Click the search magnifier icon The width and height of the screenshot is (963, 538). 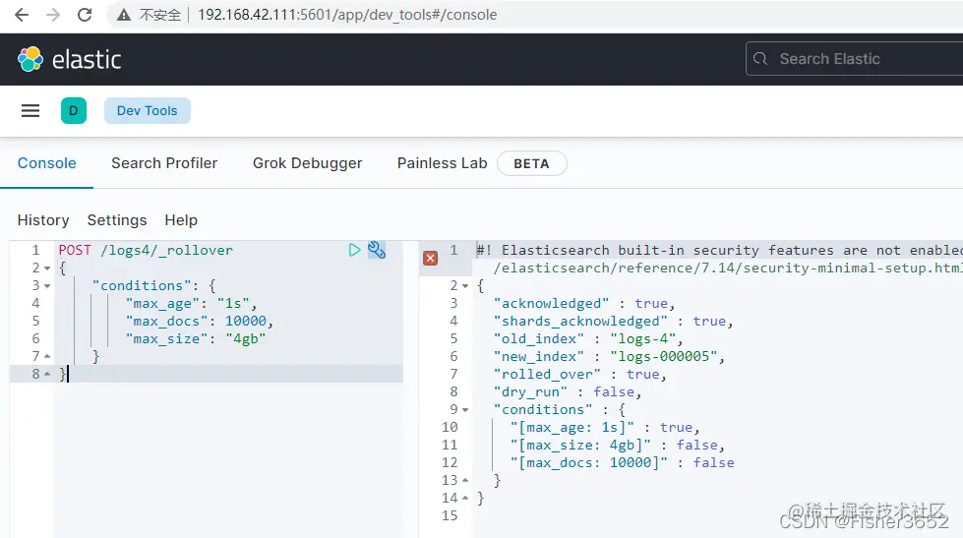[760, 59]
